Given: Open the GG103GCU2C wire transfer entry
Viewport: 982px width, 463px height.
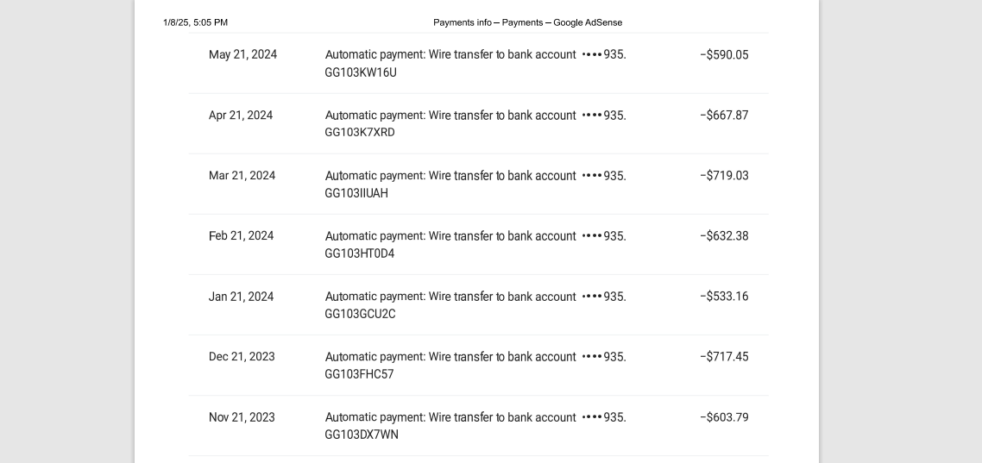Looking at the screenshot, I should pos(475,304).
